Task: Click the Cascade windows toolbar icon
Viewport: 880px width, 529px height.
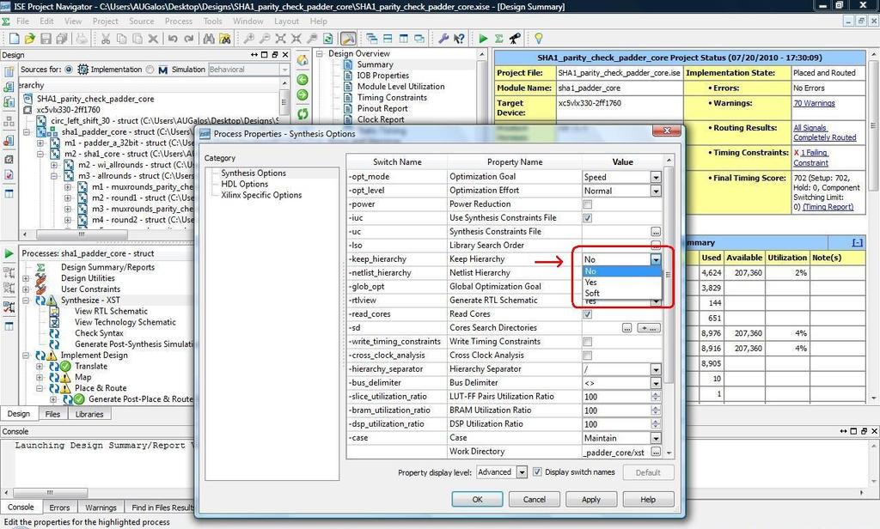Action: coord(371,39)
